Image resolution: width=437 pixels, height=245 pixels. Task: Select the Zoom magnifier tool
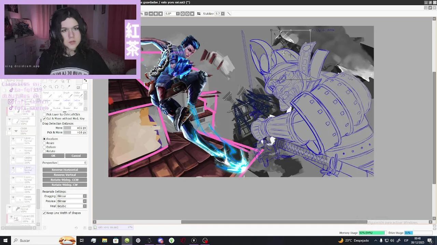pos(51,87)
